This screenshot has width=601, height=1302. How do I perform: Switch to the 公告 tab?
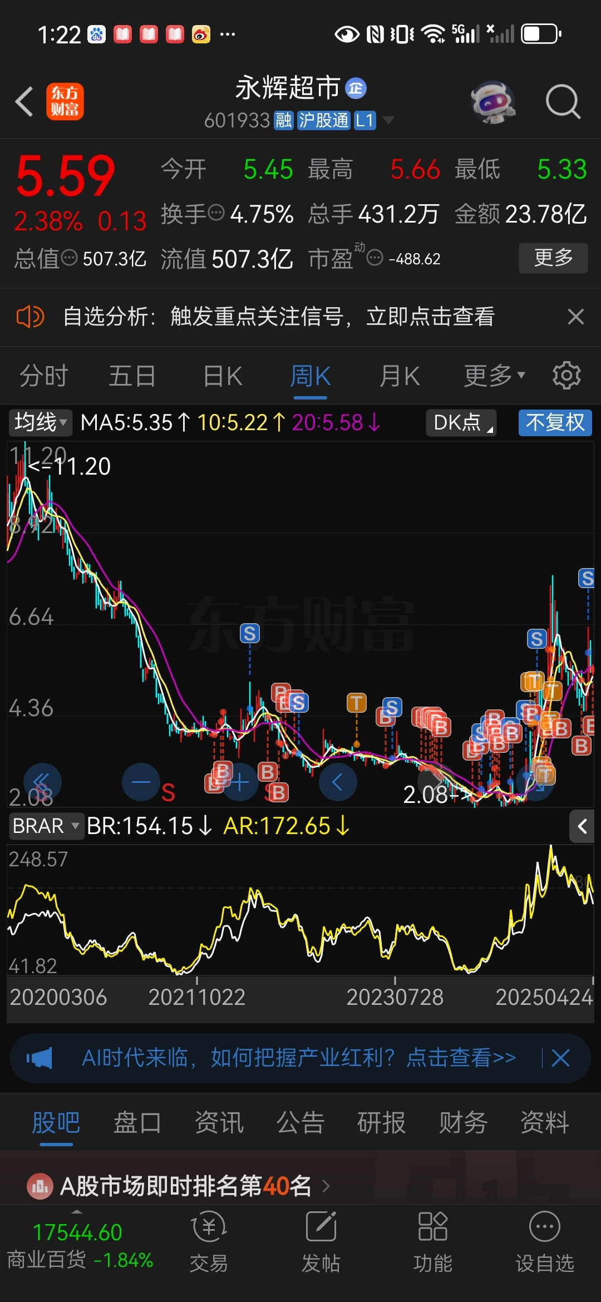300,1122
